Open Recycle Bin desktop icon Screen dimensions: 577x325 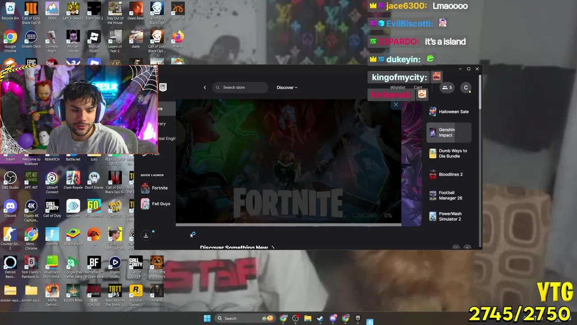(x=10, y=11)
